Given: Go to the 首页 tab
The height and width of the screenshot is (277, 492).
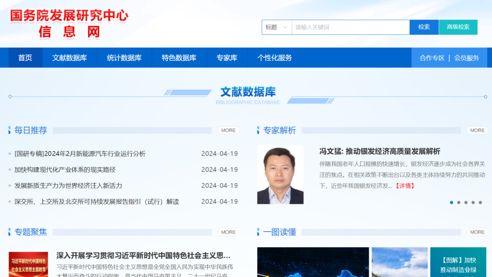Looking at the screenshot, I should coord(25,58).
